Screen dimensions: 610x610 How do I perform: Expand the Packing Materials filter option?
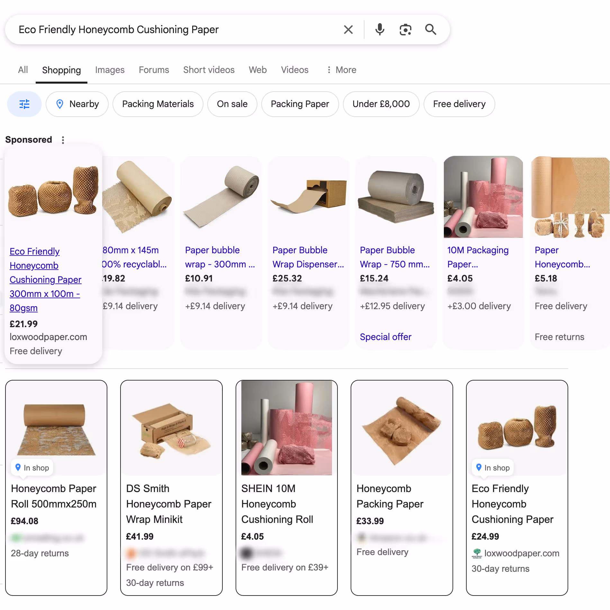[x=157, y=104]
